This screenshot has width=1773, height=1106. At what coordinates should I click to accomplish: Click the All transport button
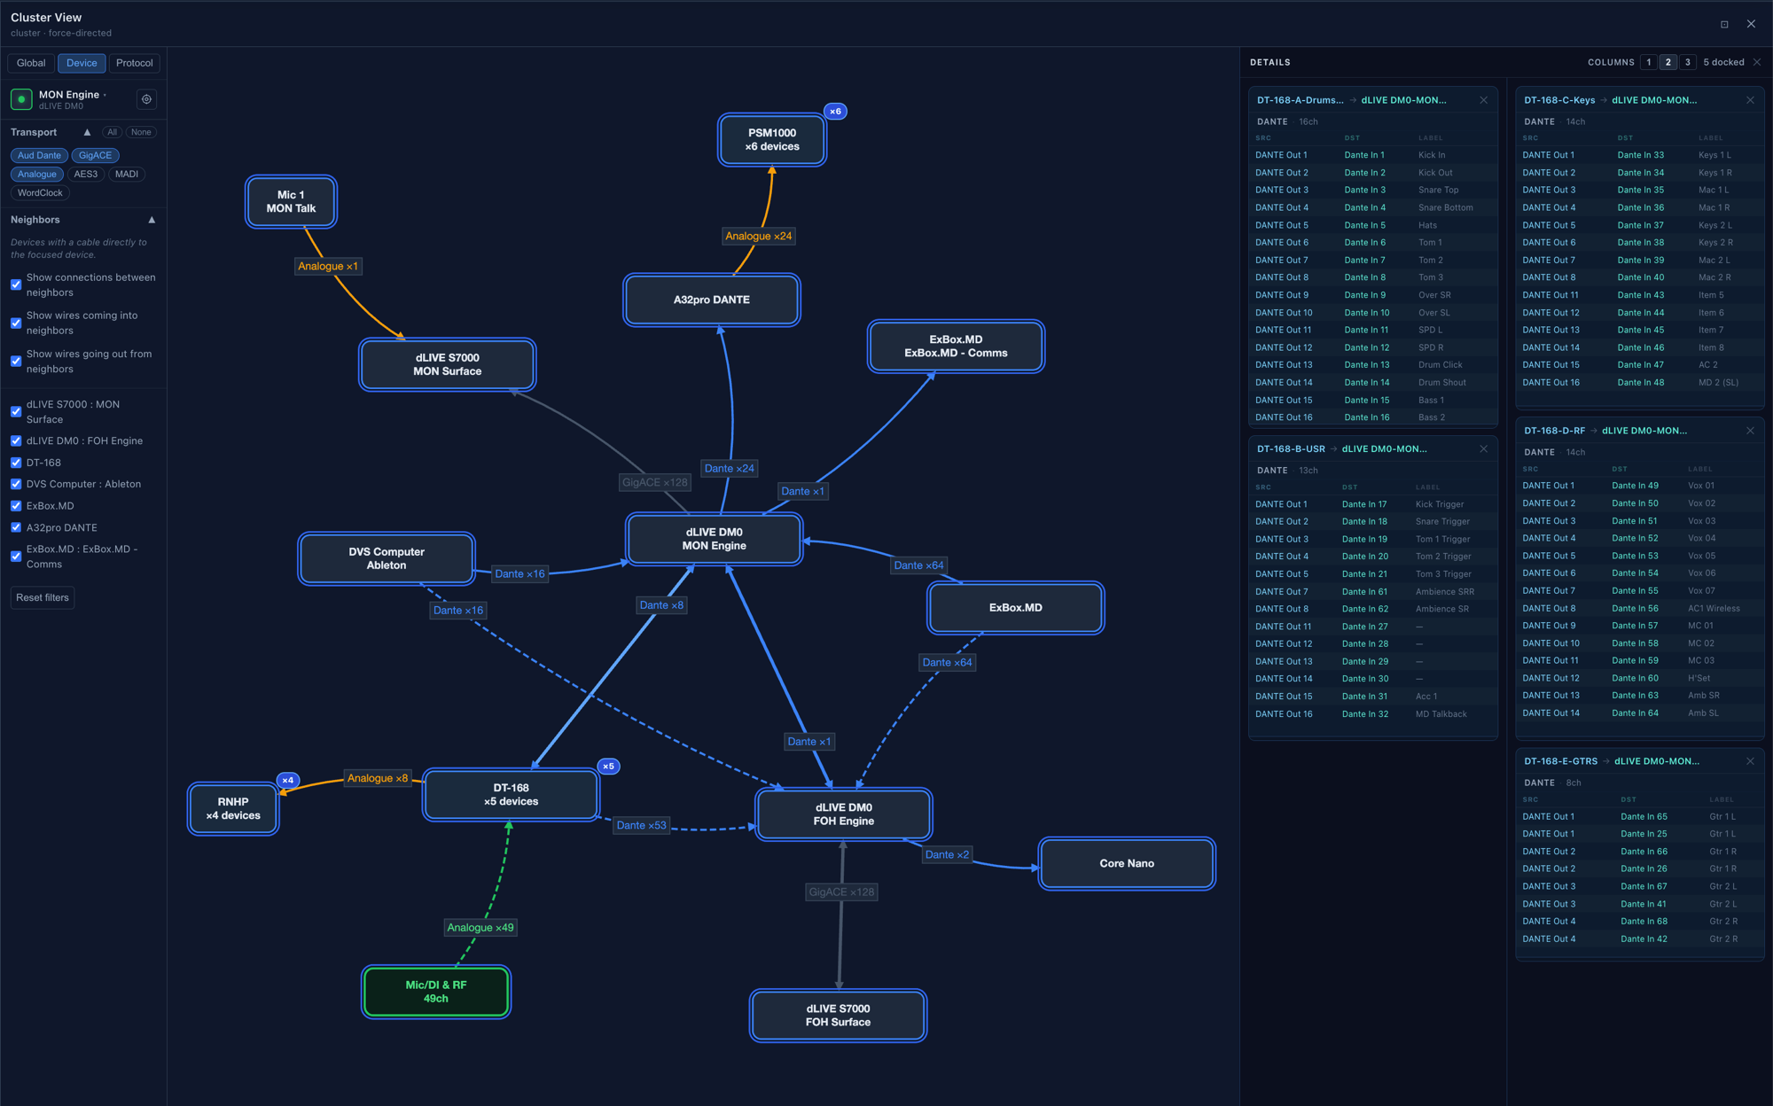[x=112, y=132]
